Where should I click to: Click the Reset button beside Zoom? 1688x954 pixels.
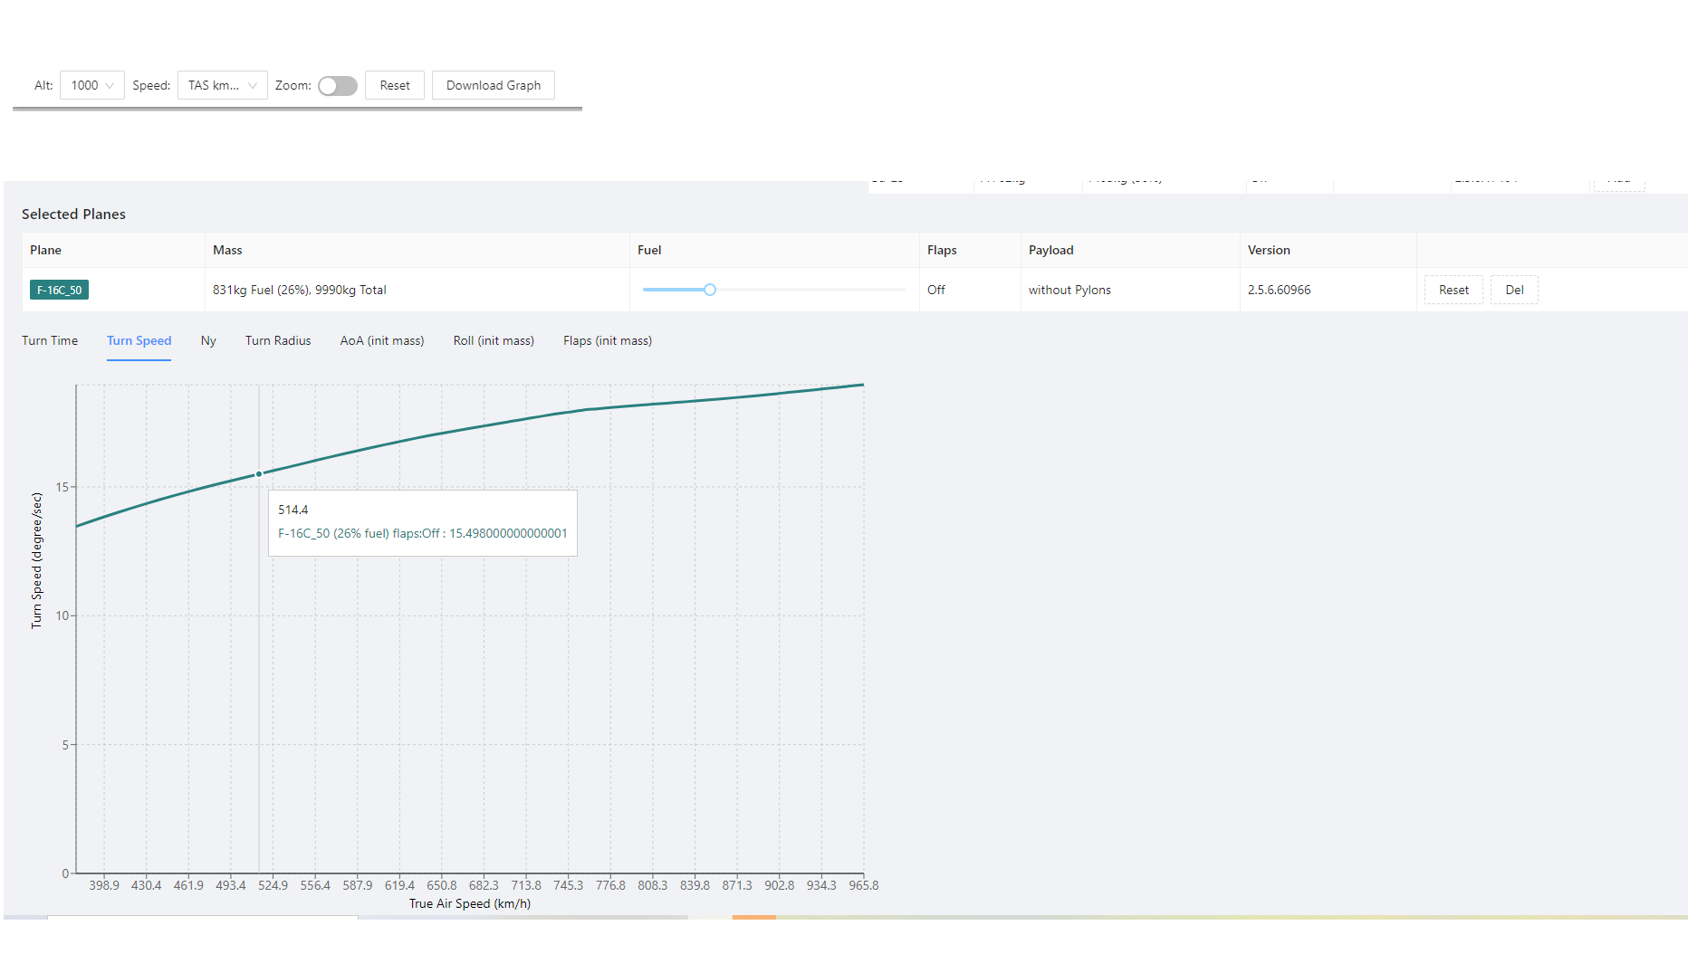(x=395, y=85)
